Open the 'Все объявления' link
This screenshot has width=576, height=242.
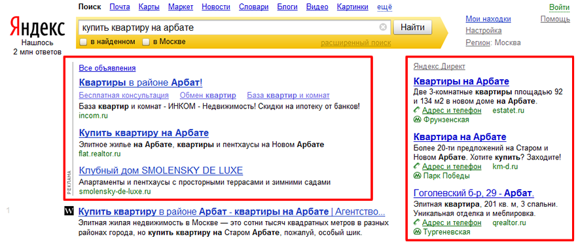click(x=107, y=68)
